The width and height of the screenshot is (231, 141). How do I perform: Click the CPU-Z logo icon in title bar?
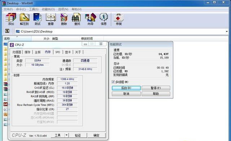click(x=12, y=45)
